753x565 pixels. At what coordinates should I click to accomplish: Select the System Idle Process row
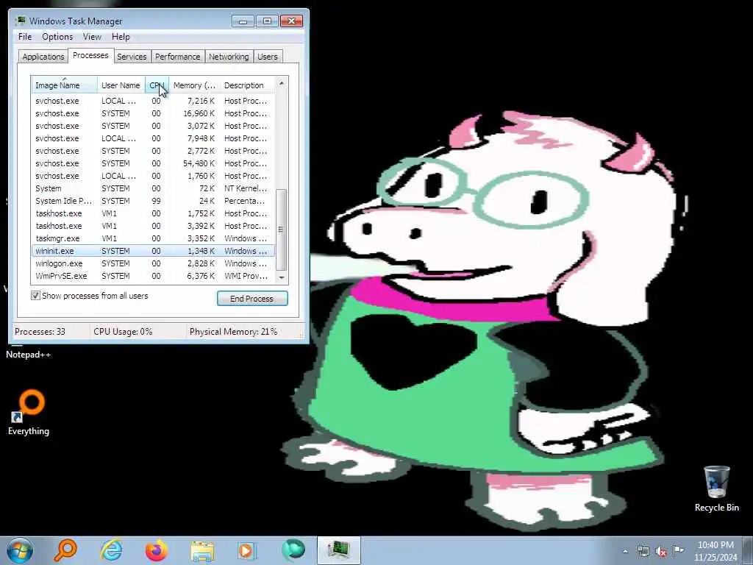coord(153,201)
